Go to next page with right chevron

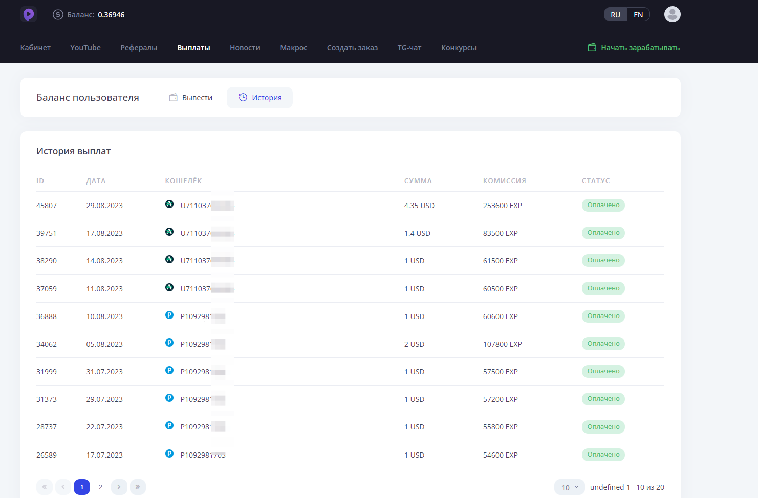point(119,487)
